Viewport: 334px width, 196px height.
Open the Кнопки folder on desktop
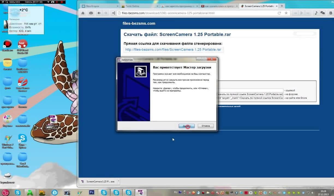(x=22, y=102)
